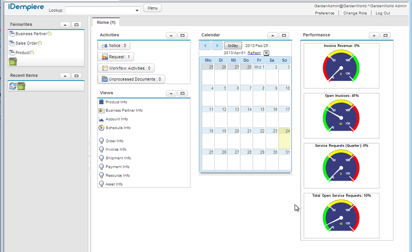Click the recycle bin icon in Favourites
Viewport: 412px width, 252px height.
[12, 62]
